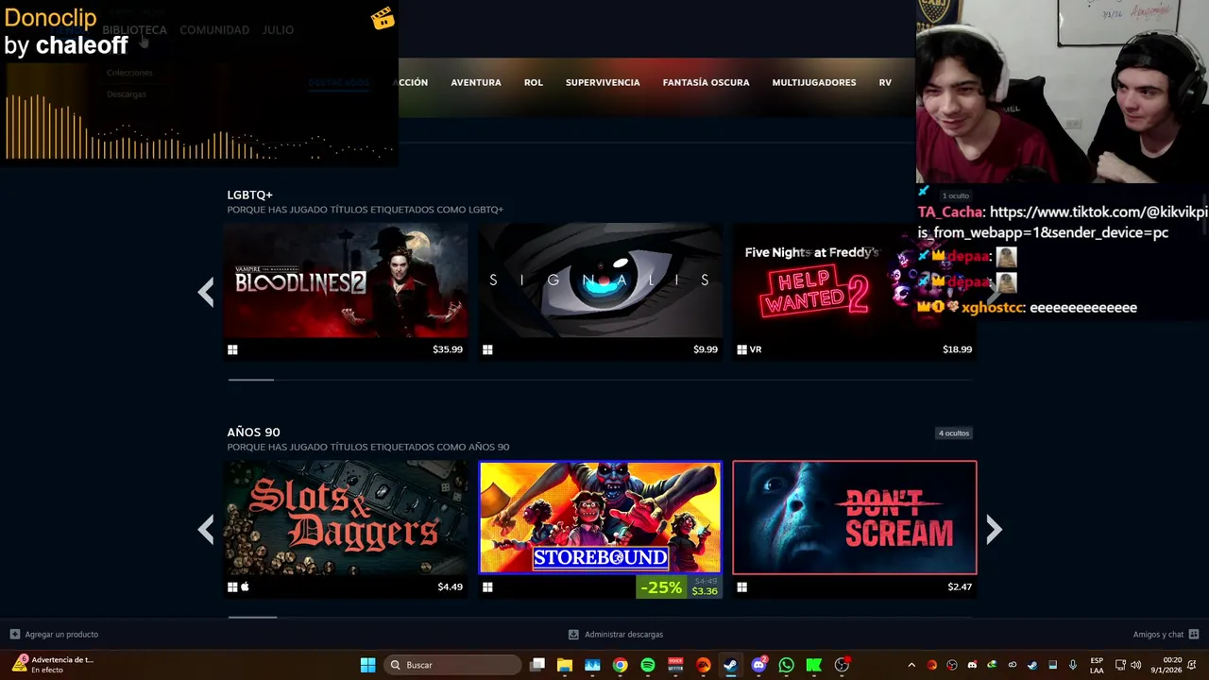
Task: Open the Windows Start menu
Action: point(368,665)
